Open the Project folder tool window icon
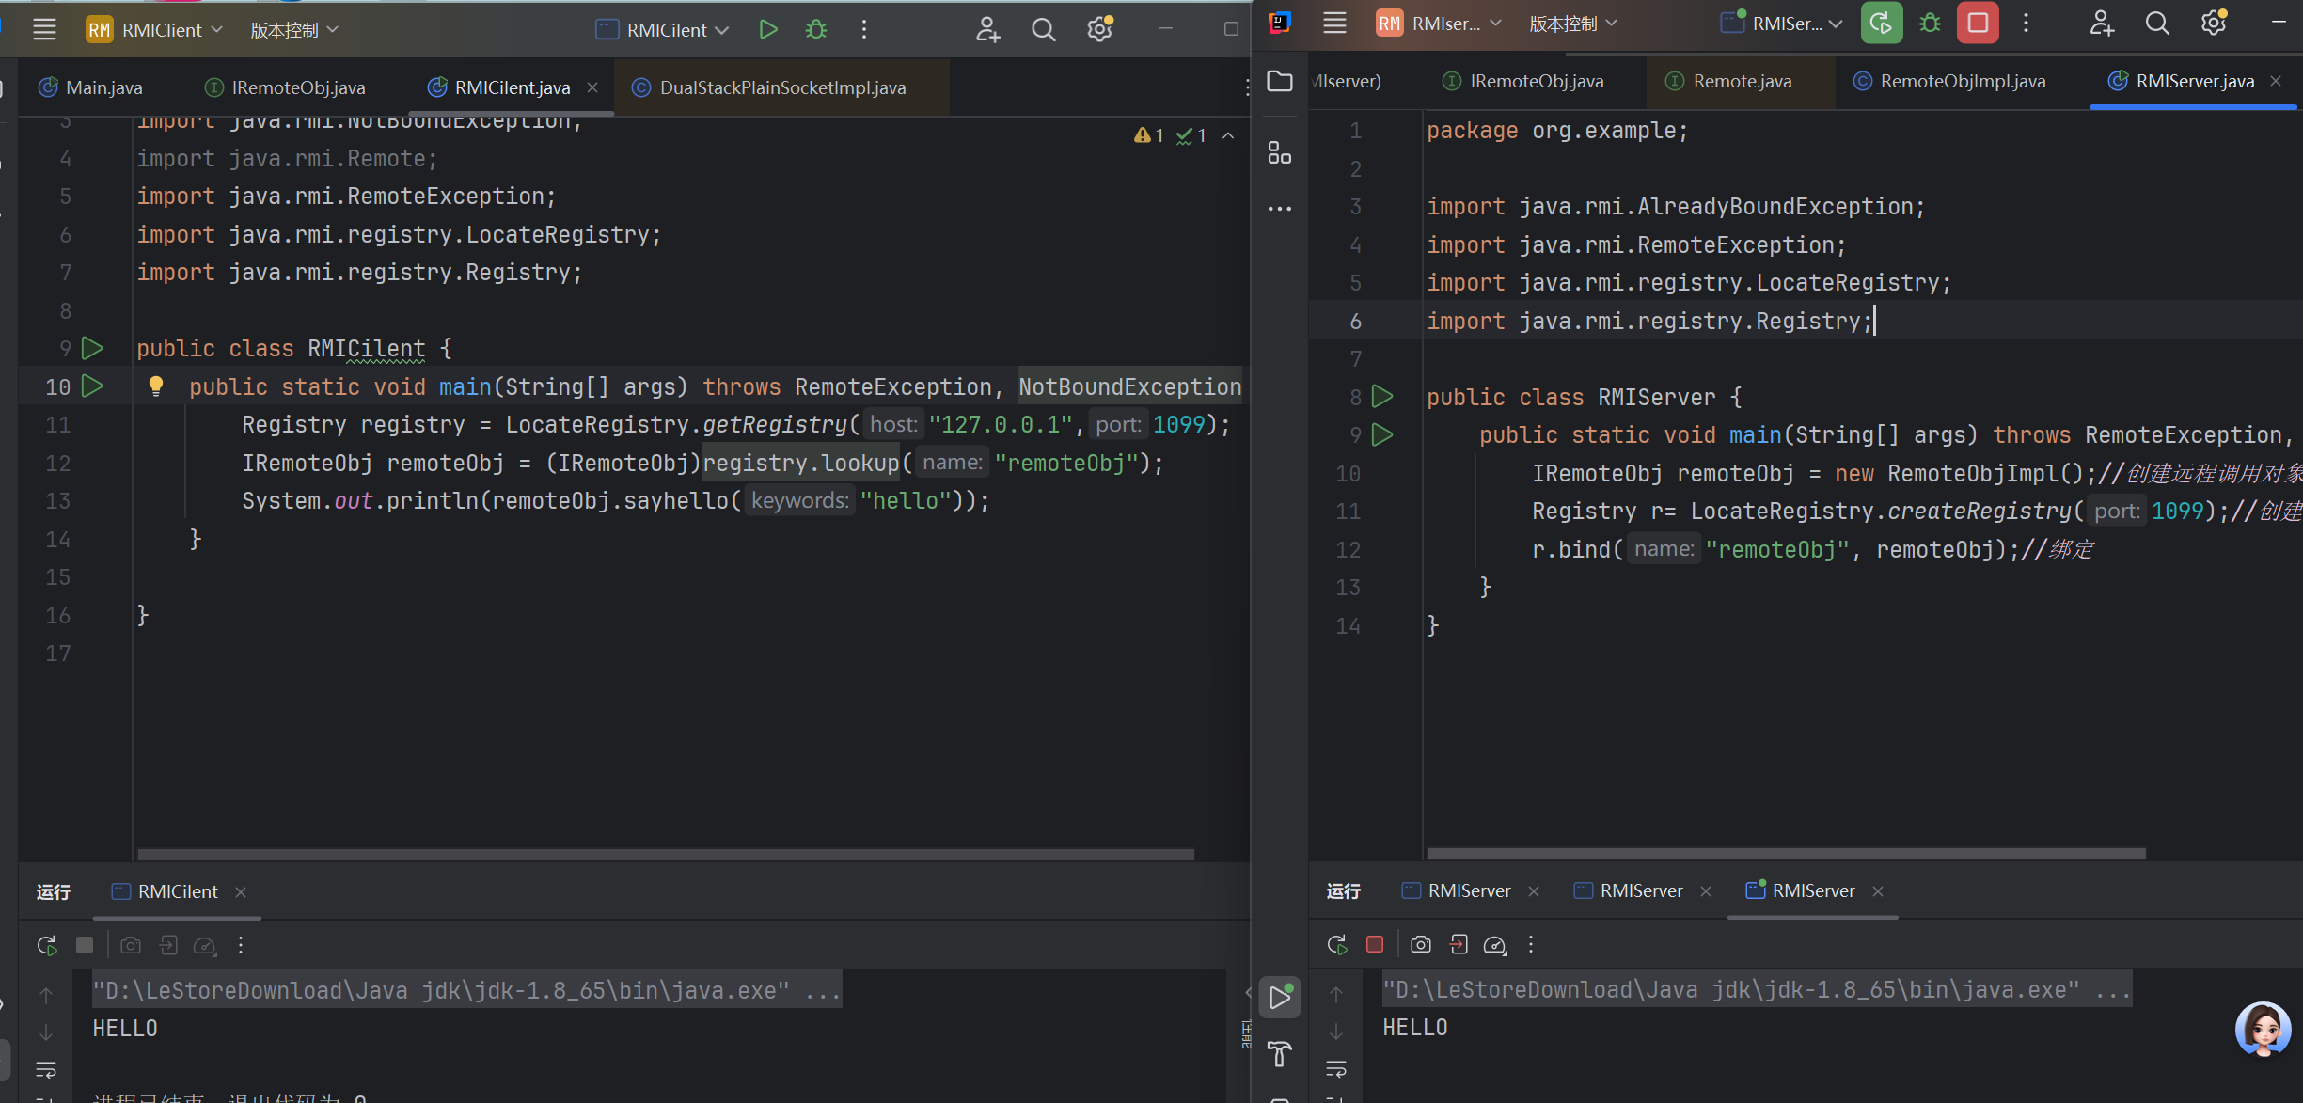 pos(1280,81)
